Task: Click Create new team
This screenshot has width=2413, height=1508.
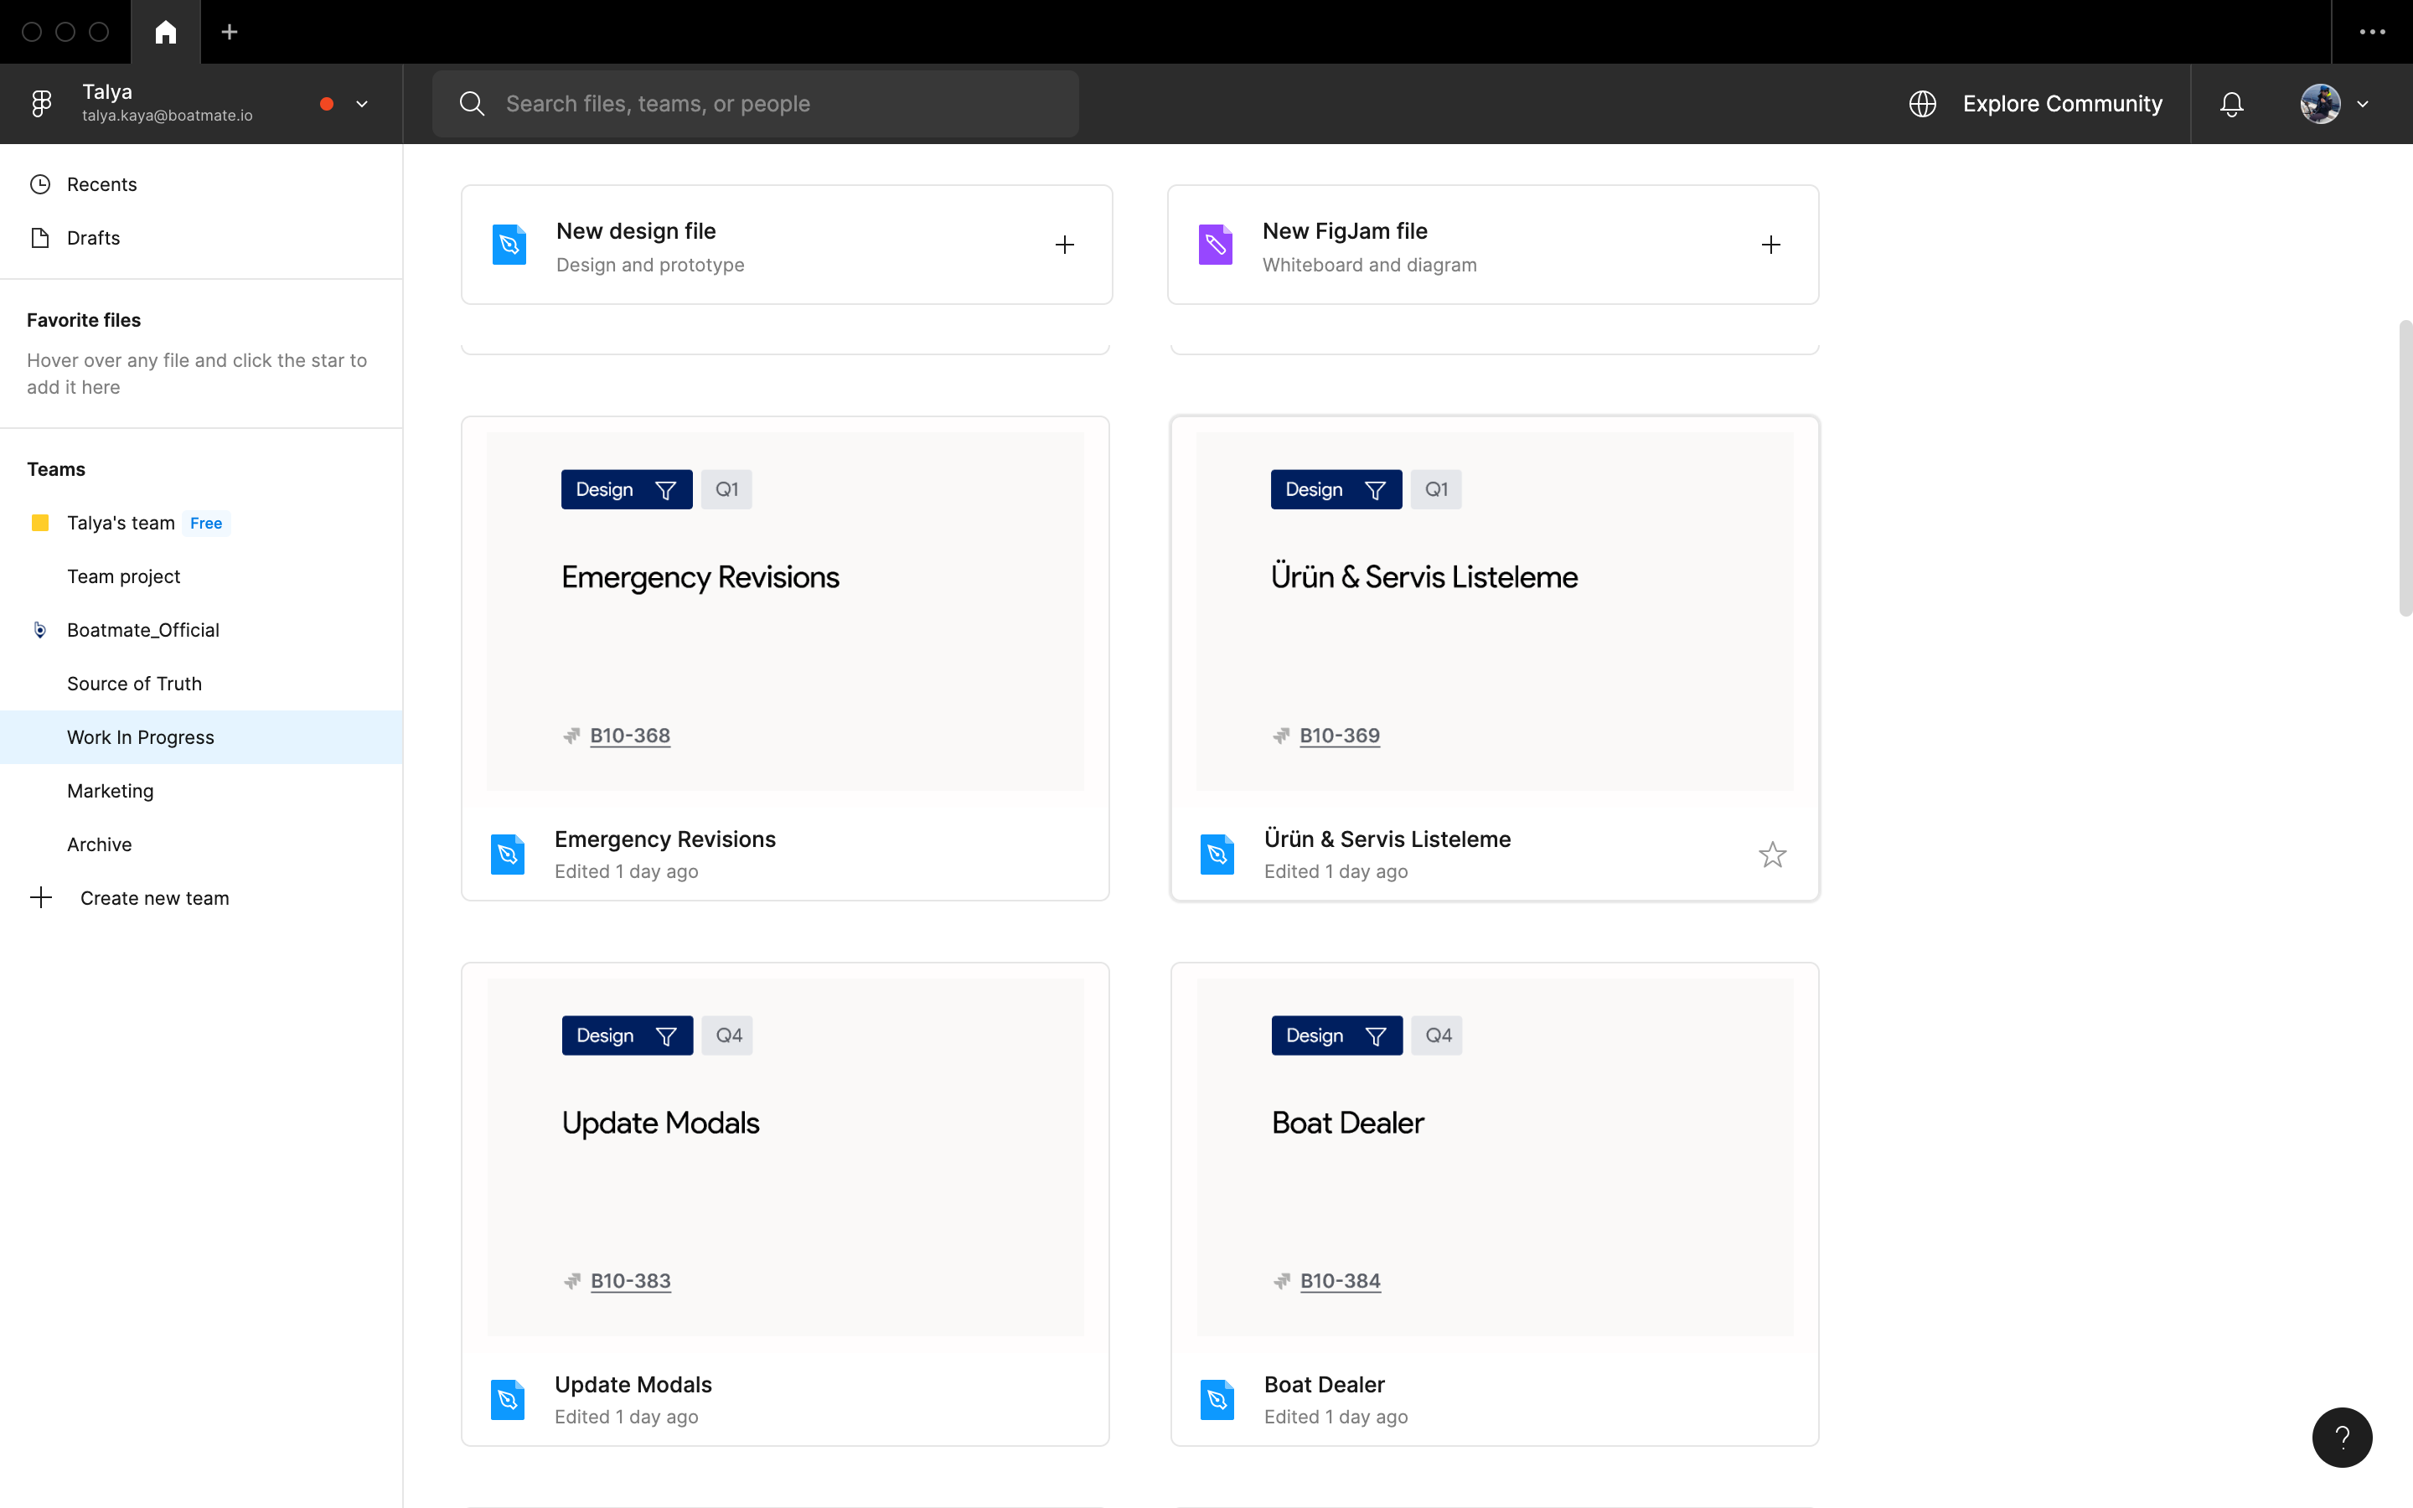Action: pos(153,897)
